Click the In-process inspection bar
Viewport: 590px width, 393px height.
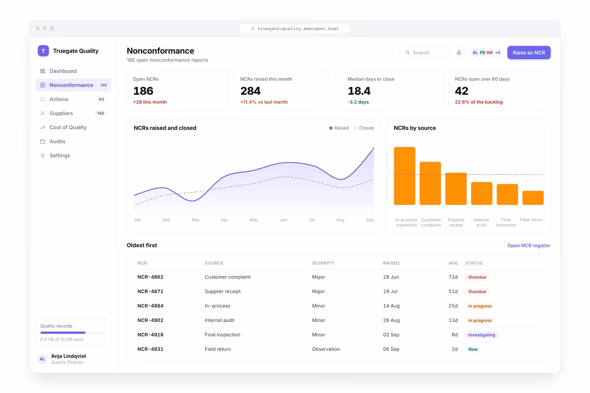(405, 176)
